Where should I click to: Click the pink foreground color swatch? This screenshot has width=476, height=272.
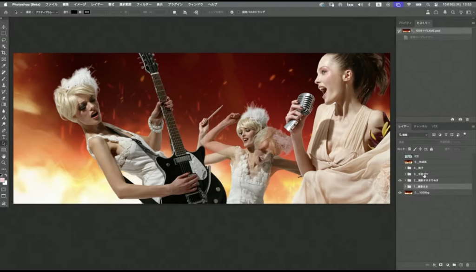3,180
